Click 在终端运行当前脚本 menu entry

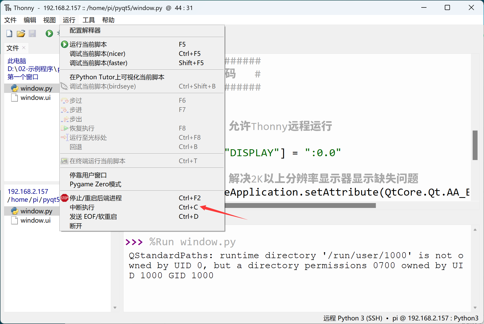pos(142,161)
